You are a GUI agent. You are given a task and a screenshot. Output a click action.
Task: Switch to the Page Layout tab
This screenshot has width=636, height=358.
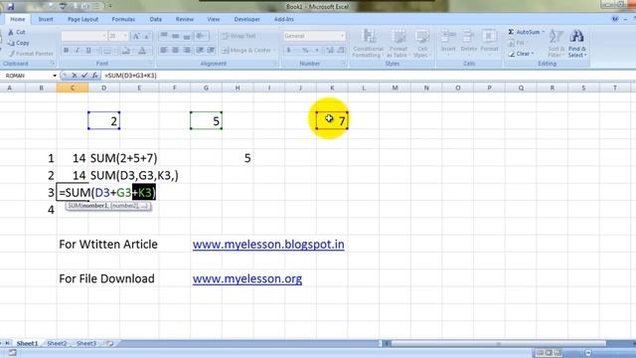click(82, 19)
